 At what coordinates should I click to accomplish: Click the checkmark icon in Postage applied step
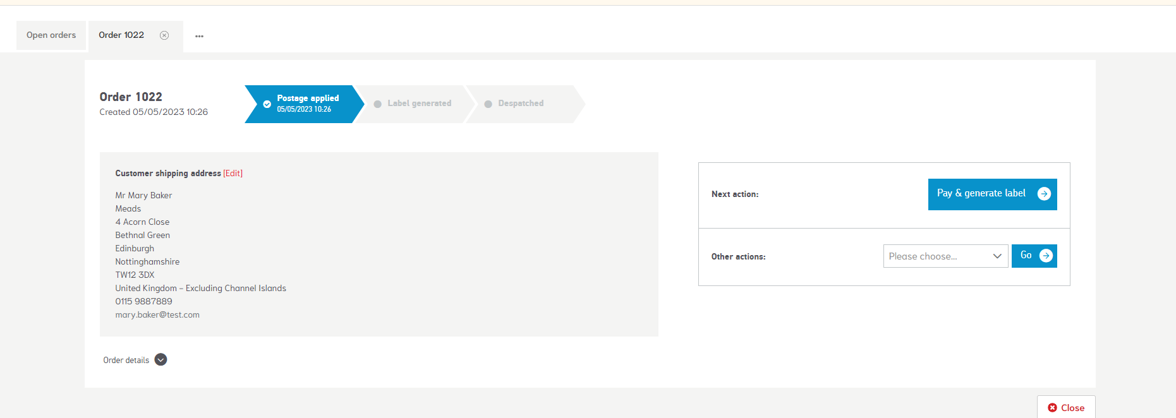pos(267,104)
